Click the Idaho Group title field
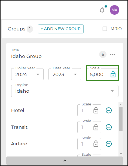Viewport: 128px width, 166px height. tap(54, 56)
